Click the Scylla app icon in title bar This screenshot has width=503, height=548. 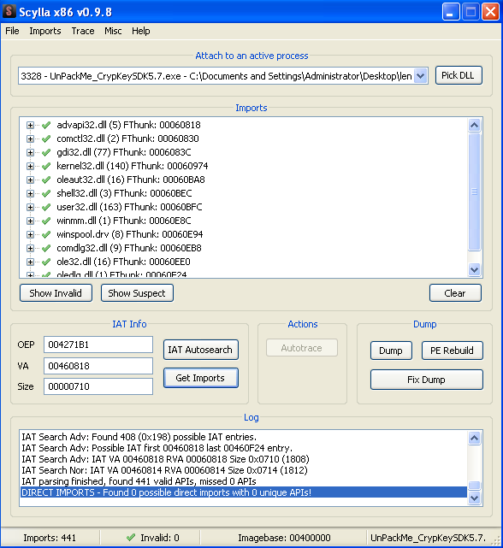coord(9,11)
